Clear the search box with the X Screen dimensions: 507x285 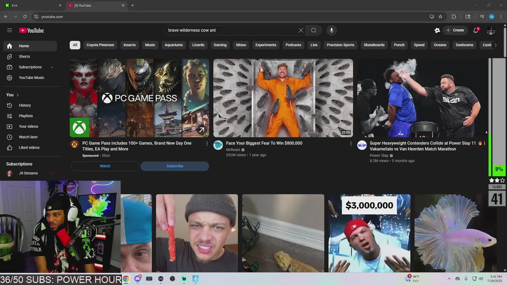[301, 30]
